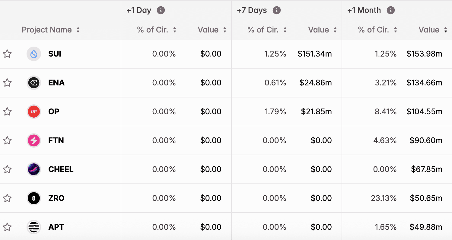
Task: Open the +1 Month info tooltip icon
Action: (391, 10)
